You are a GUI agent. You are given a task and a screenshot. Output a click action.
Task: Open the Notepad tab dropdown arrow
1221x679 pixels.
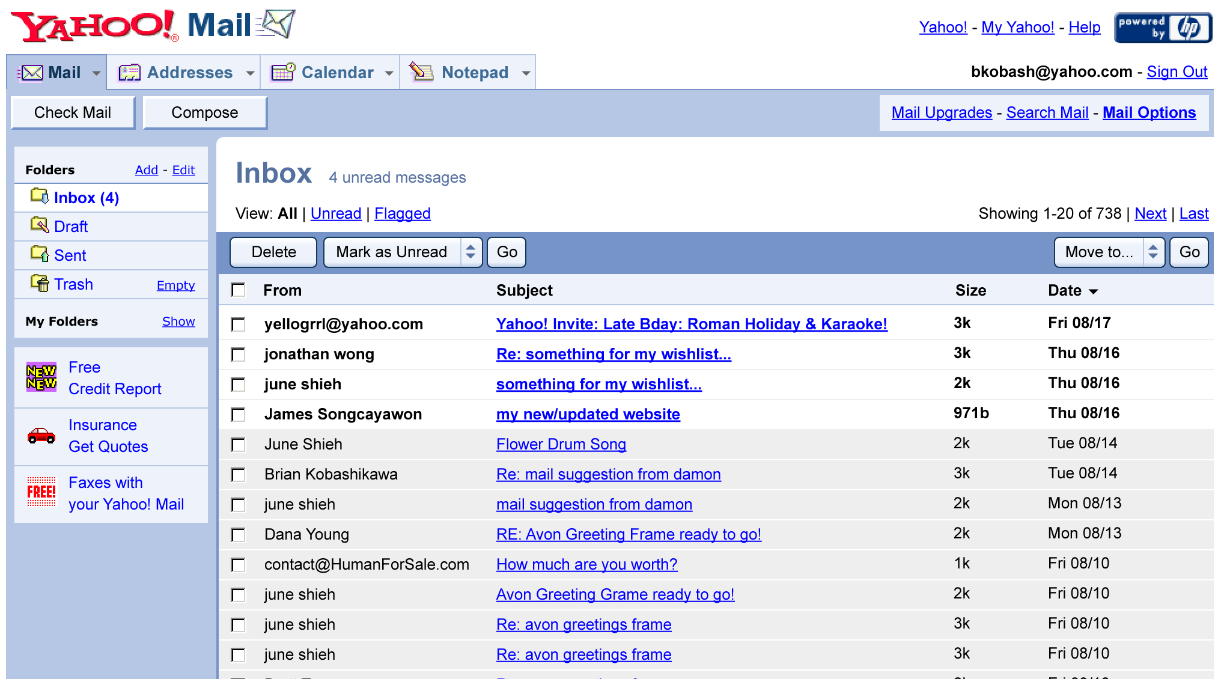point(526,73)
